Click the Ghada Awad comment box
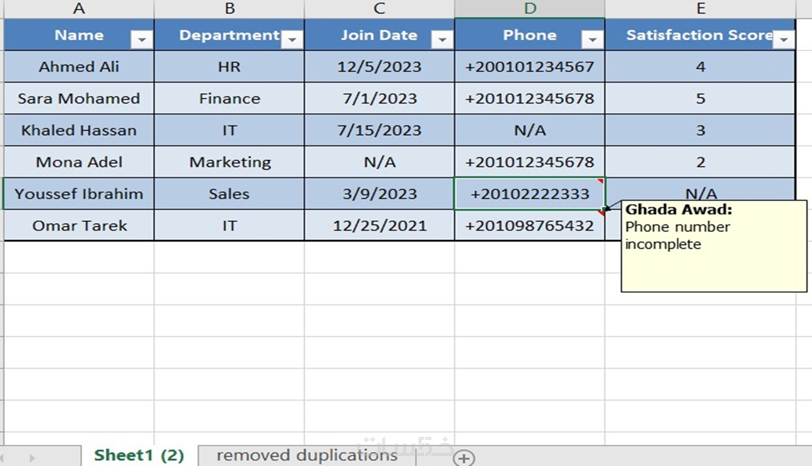The height and width of the screenshot is (466, 812). click(x=714, y=258)
